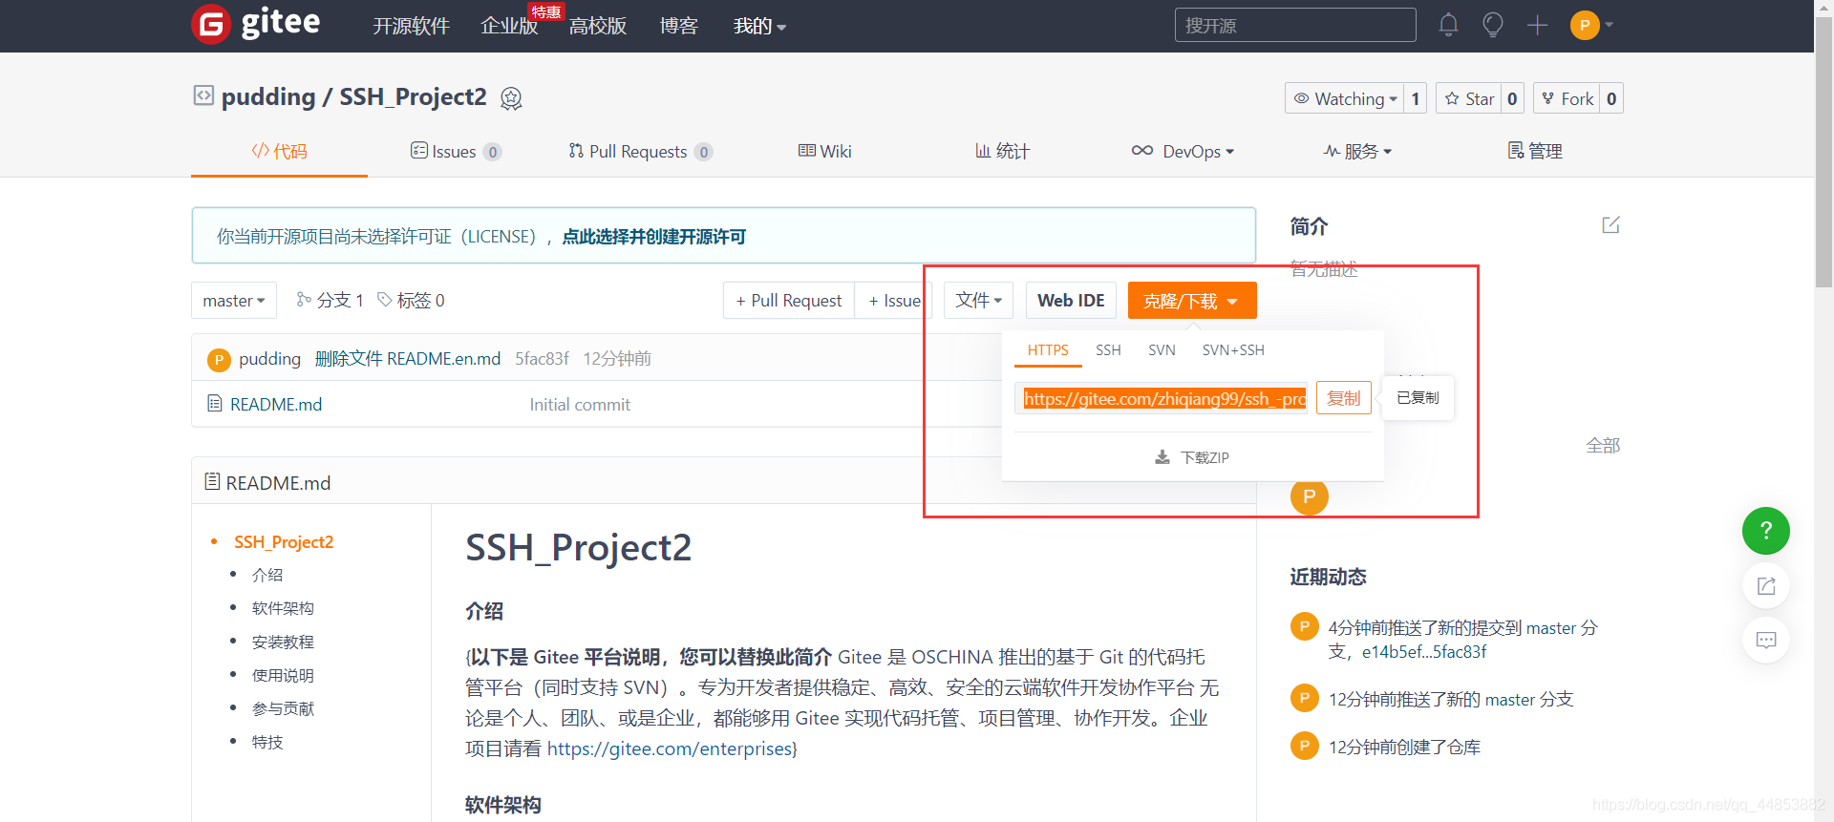Open the Web IDE
The width and height of the screenshot is (1834, 822).
click(1071, 301)
